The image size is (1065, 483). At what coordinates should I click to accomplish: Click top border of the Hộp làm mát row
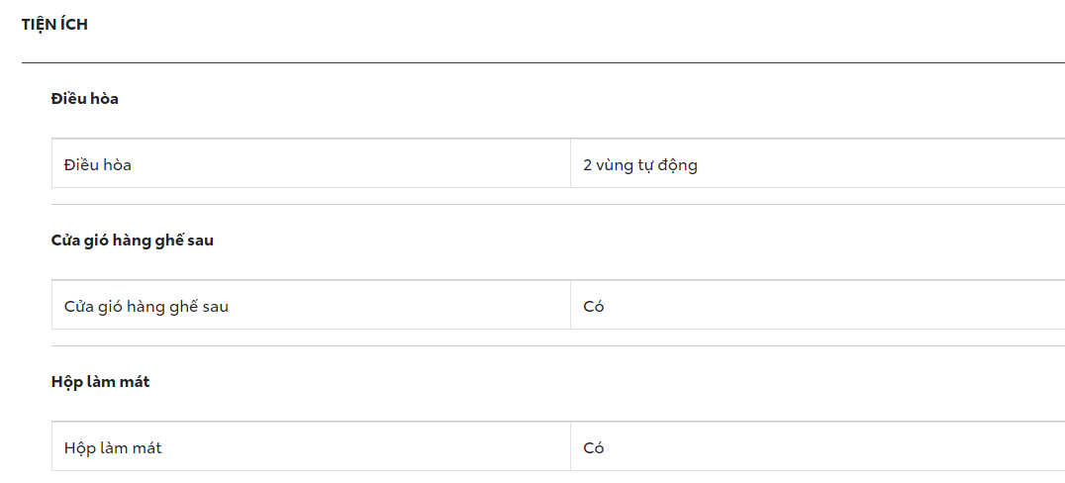(558, 422)
